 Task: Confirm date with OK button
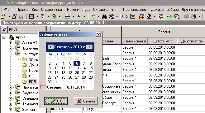(x=56, y=101)
